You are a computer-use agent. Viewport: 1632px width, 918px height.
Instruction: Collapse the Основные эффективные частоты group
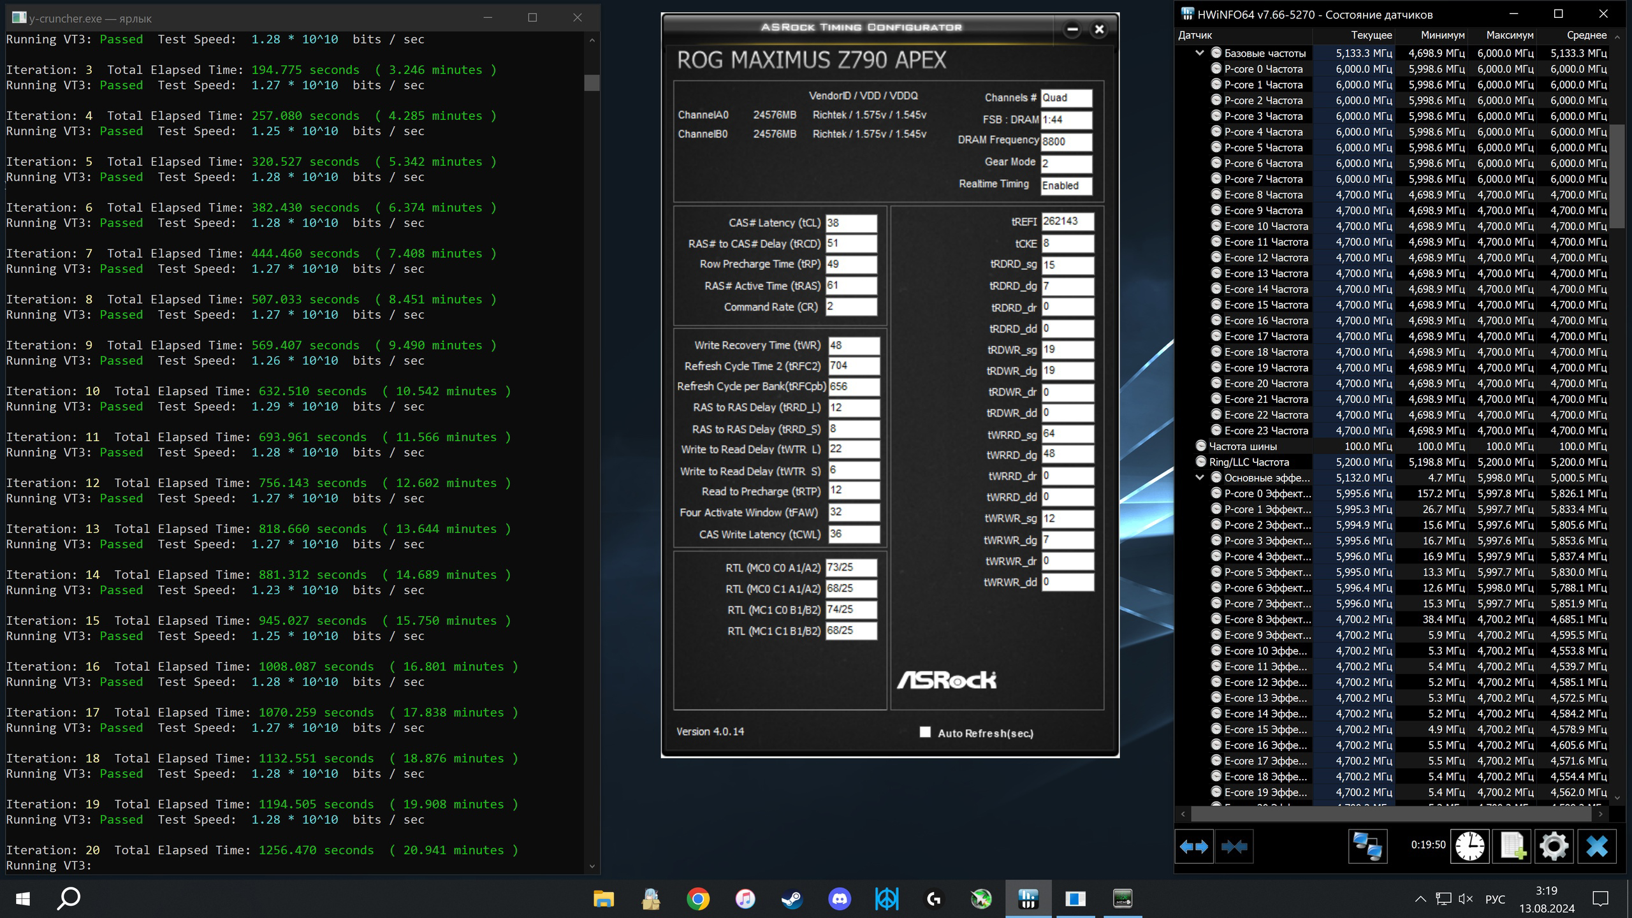[x=1199, y=477]
